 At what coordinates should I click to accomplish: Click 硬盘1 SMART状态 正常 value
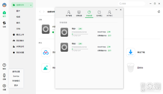109,32
